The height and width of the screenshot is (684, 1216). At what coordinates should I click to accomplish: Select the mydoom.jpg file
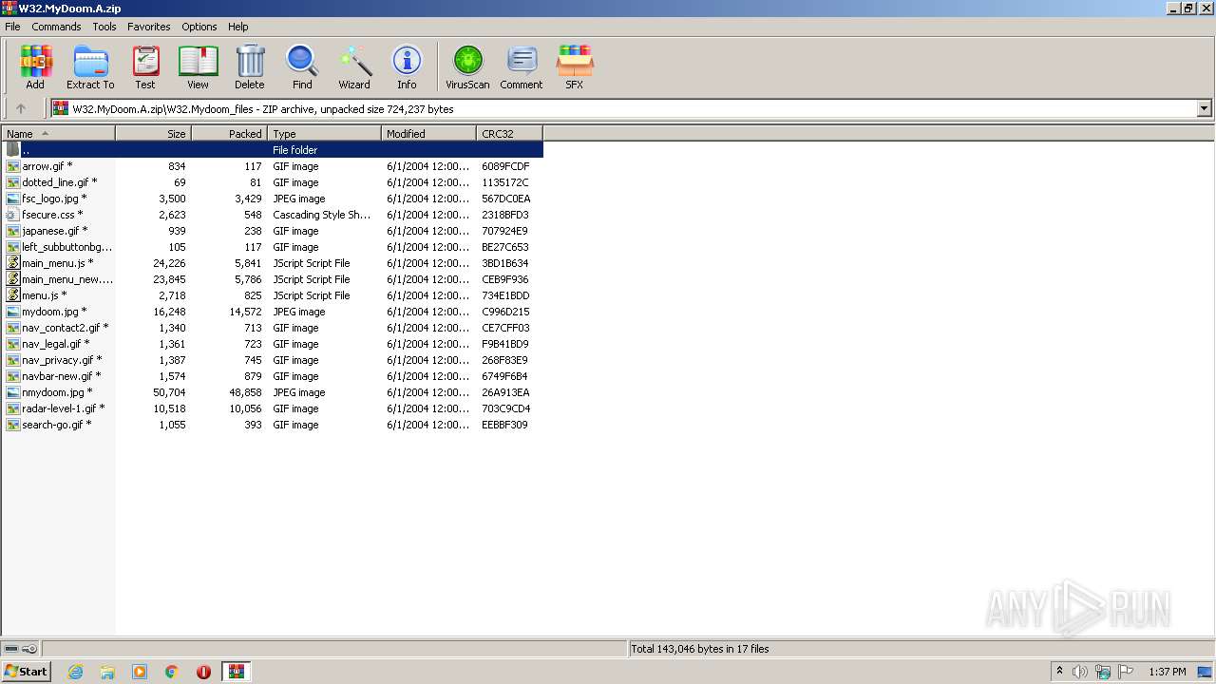[273, 312]
